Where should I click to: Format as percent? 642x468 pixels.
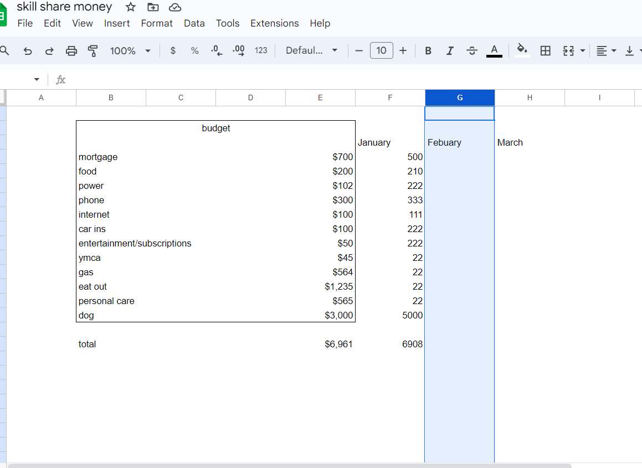194,50
